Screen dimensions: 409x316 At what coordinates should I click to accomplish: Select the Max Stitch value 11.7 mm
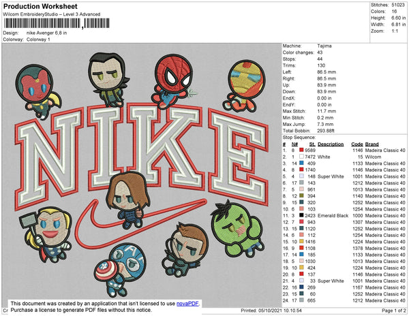point(327,111)
